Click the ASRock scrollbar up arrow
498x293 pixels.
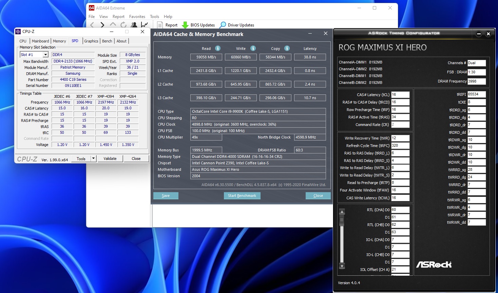342,212
